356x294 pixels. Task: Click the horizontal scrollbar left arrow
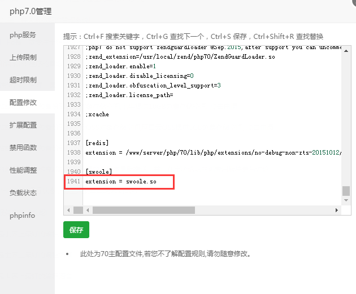pyautogui.click(x=68, y=210)
